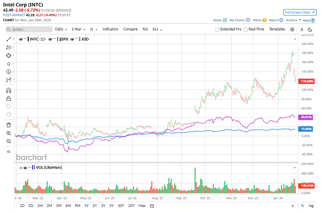Open the Help page
This screenshot has width=321, height=212.
point(309,21)
